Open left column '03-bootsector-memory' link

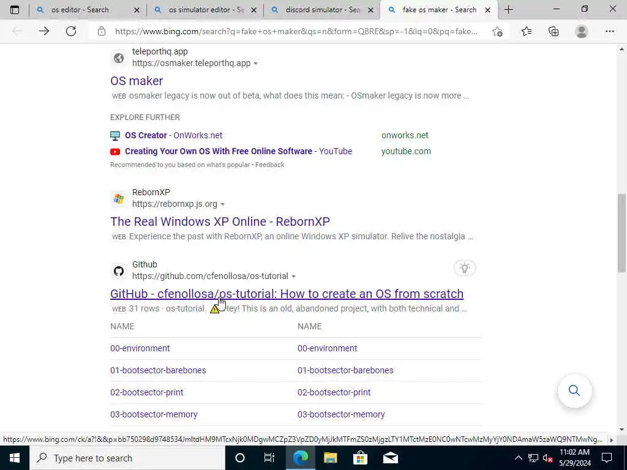tap(154, 414)
